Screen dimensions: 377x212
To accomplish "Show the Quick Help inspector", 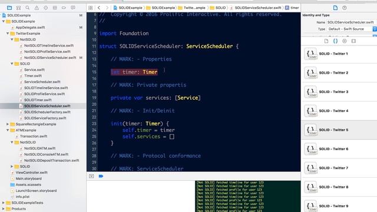I will (345, 8).
